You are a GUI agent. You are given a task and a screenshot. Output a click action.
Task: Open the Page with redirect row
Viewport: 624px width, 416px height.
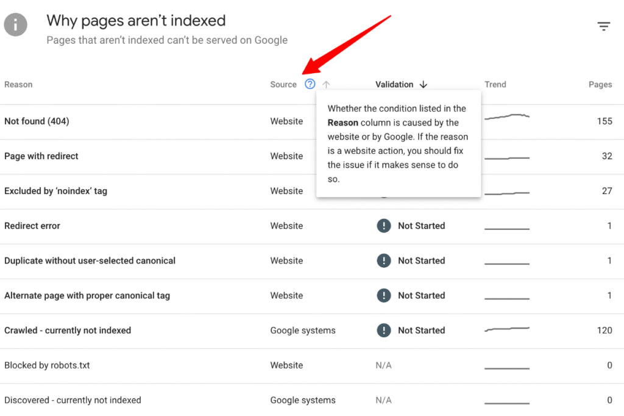coord(41,156)
